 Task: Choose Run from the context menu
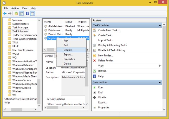71,41
